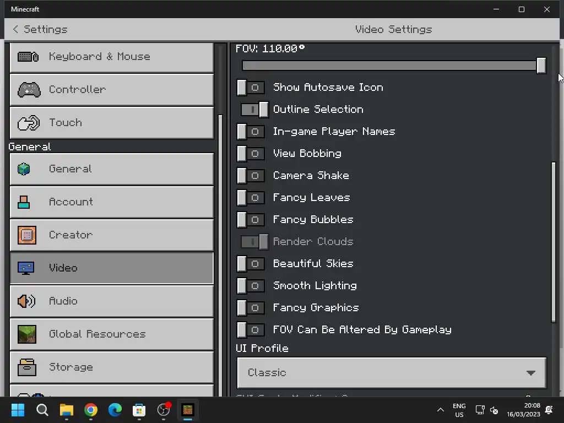Click the hand icon for Touch settings
The image size is (564, 423).
(x=29, y=123)
